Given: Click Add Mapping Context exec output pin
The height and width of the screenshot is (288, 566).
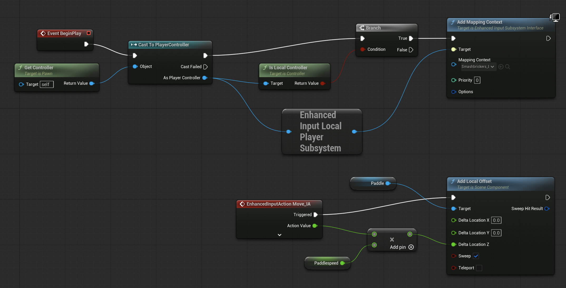Looking at the screenshot, I should (548, 38).
